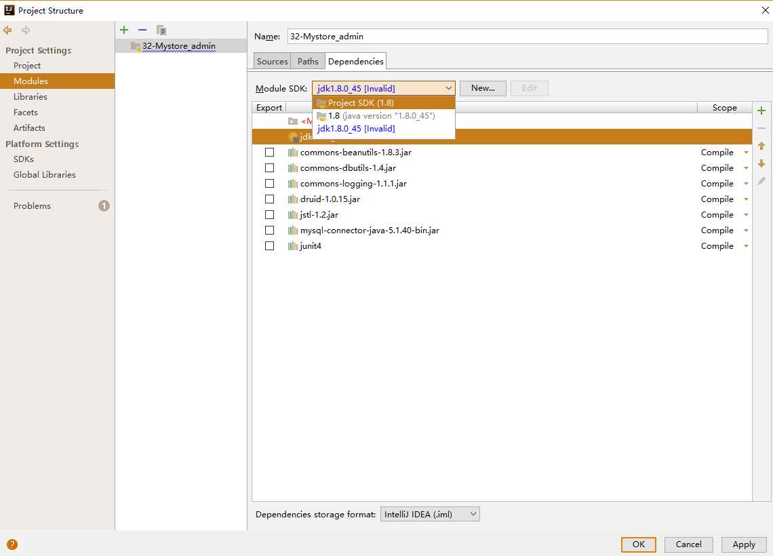Remove dependency using the minus icon
This screenshot has height=556, width=773.
pyautogui.click(x=761, y=128)
